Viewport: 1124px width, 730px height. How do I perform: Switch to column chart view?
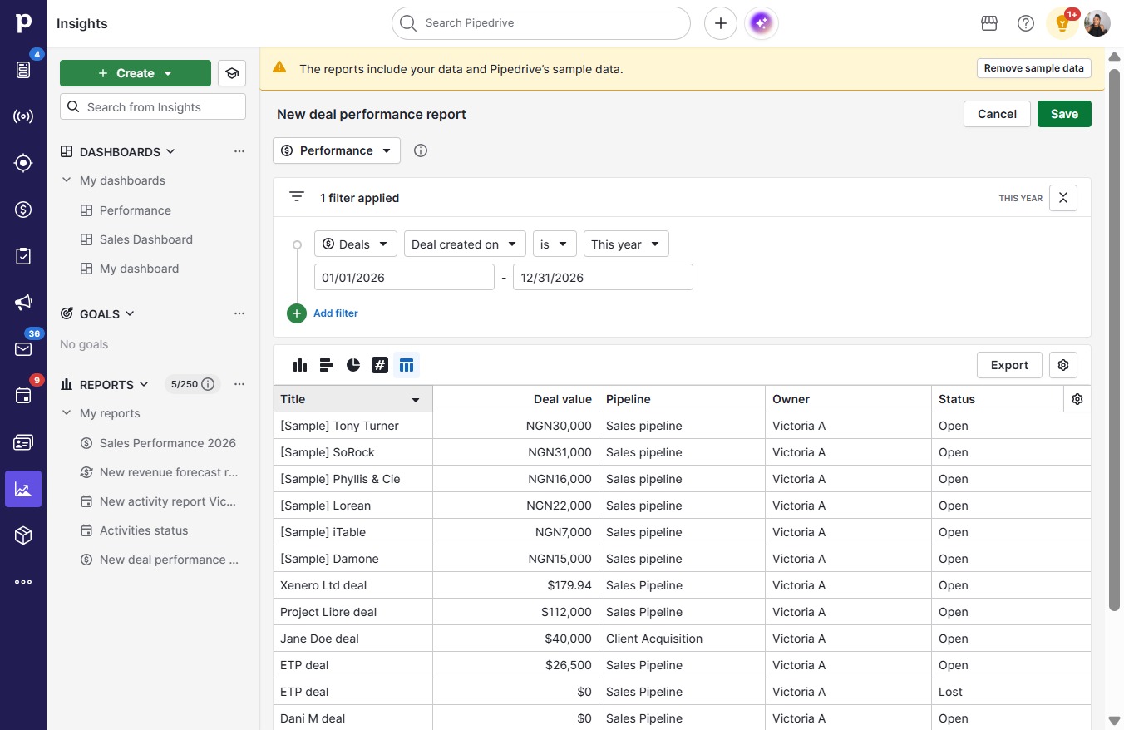300,365
